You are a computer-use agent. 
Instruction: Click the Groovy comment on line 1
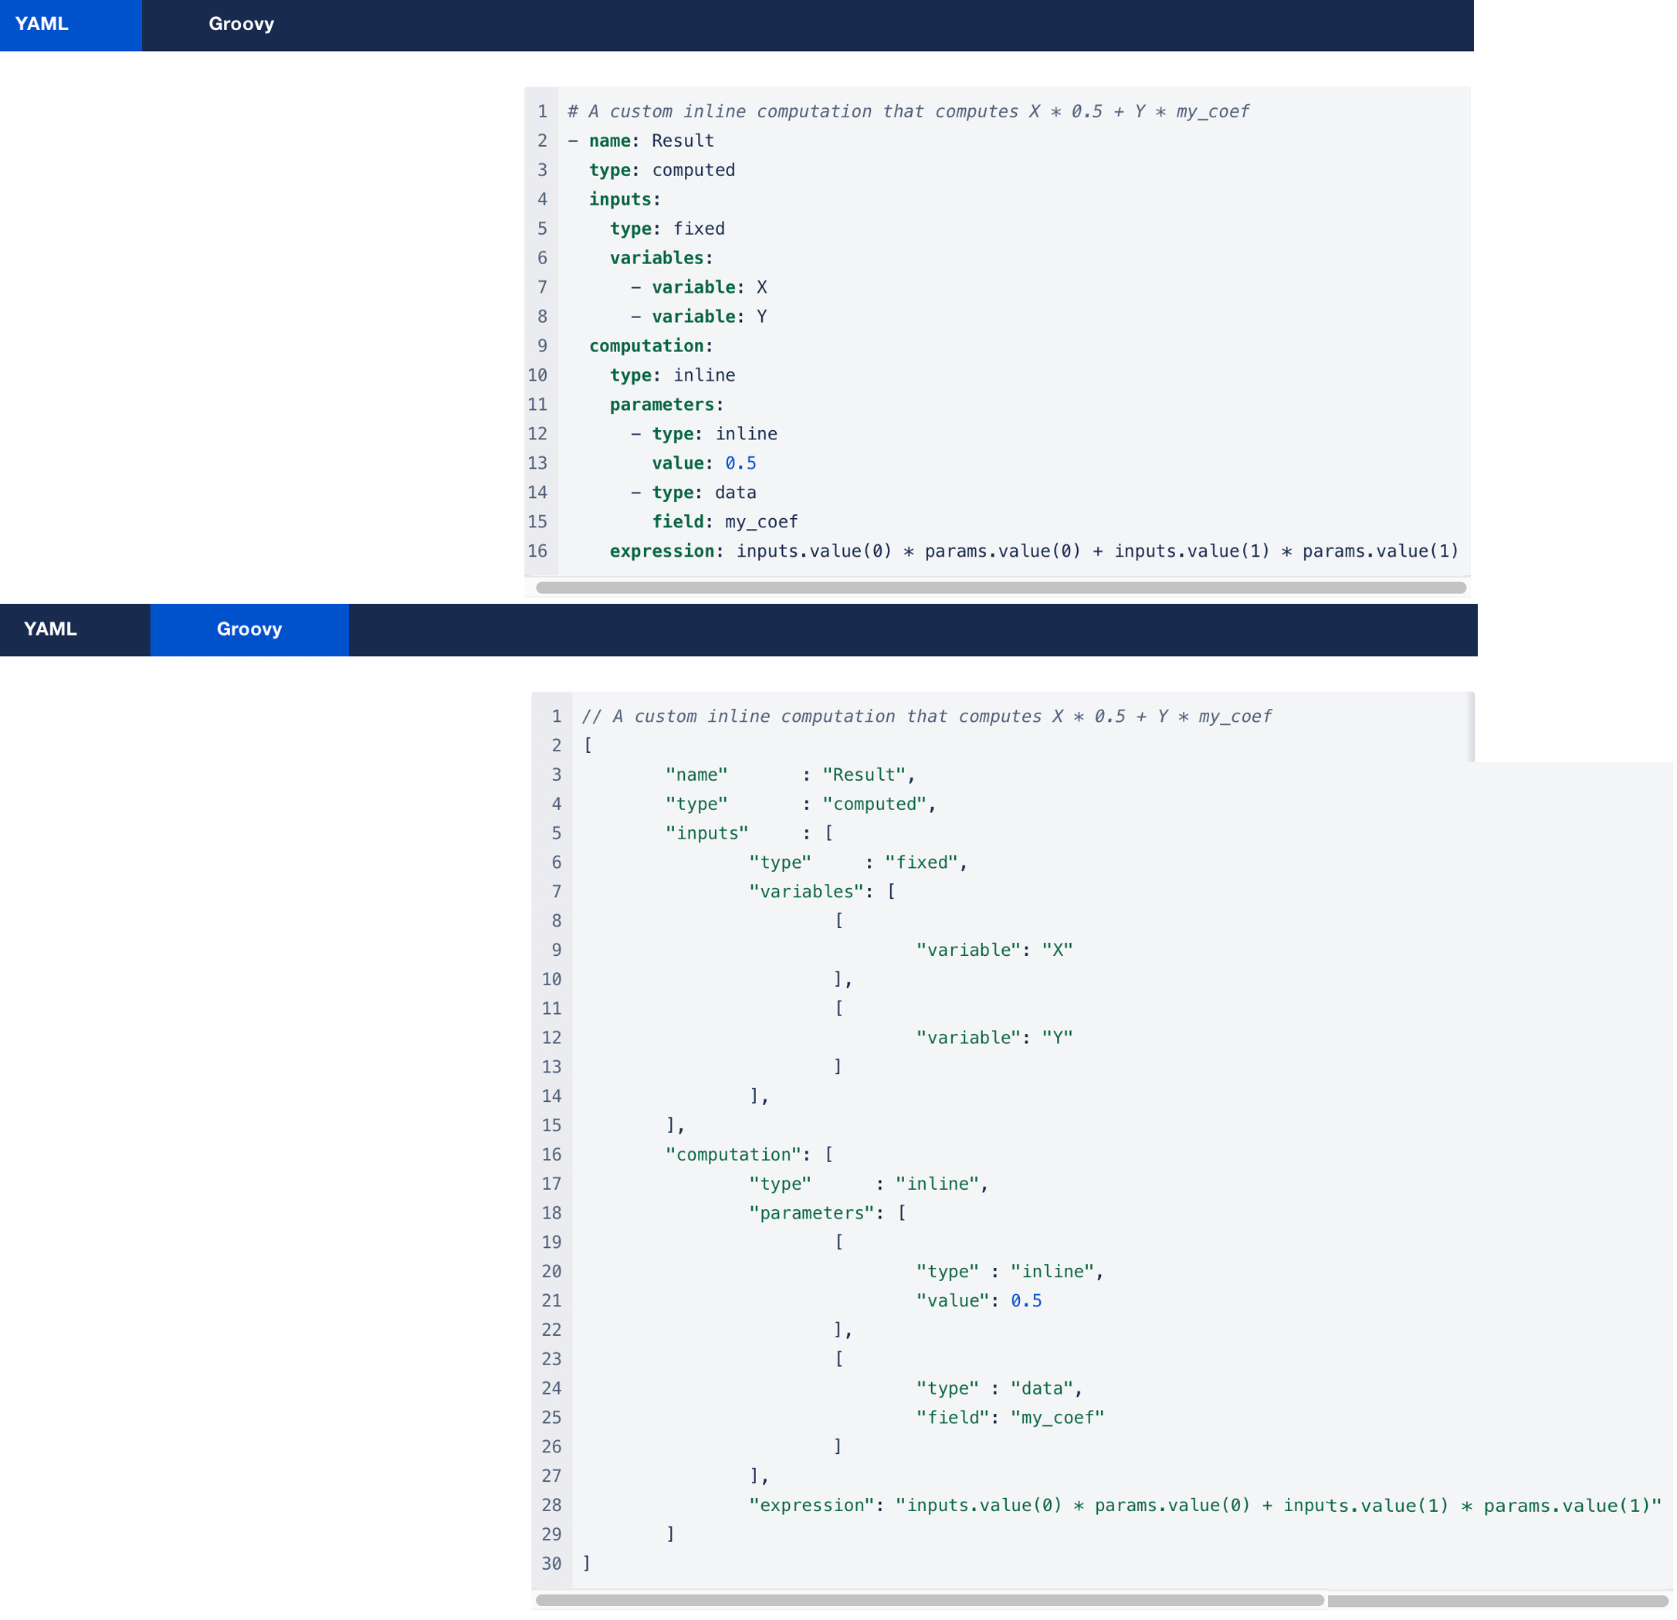[926, 717]
